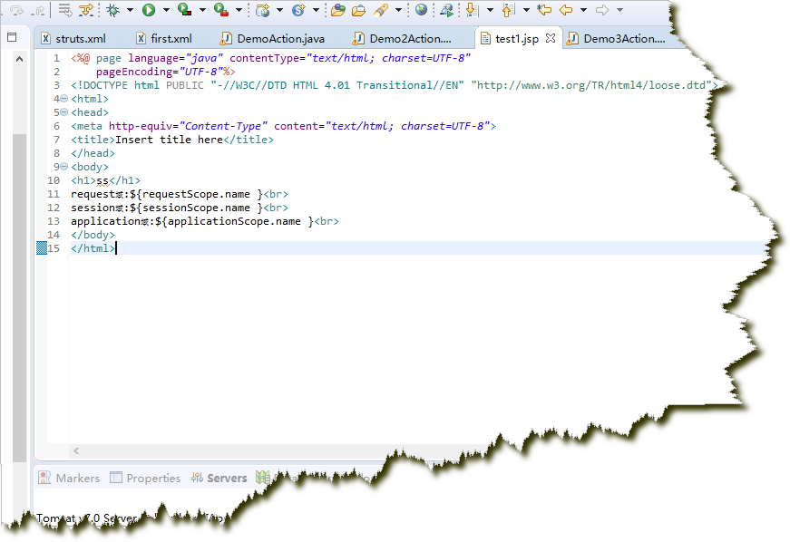
Task: Click the Open Type folder icon
Action: pos(337,11)
